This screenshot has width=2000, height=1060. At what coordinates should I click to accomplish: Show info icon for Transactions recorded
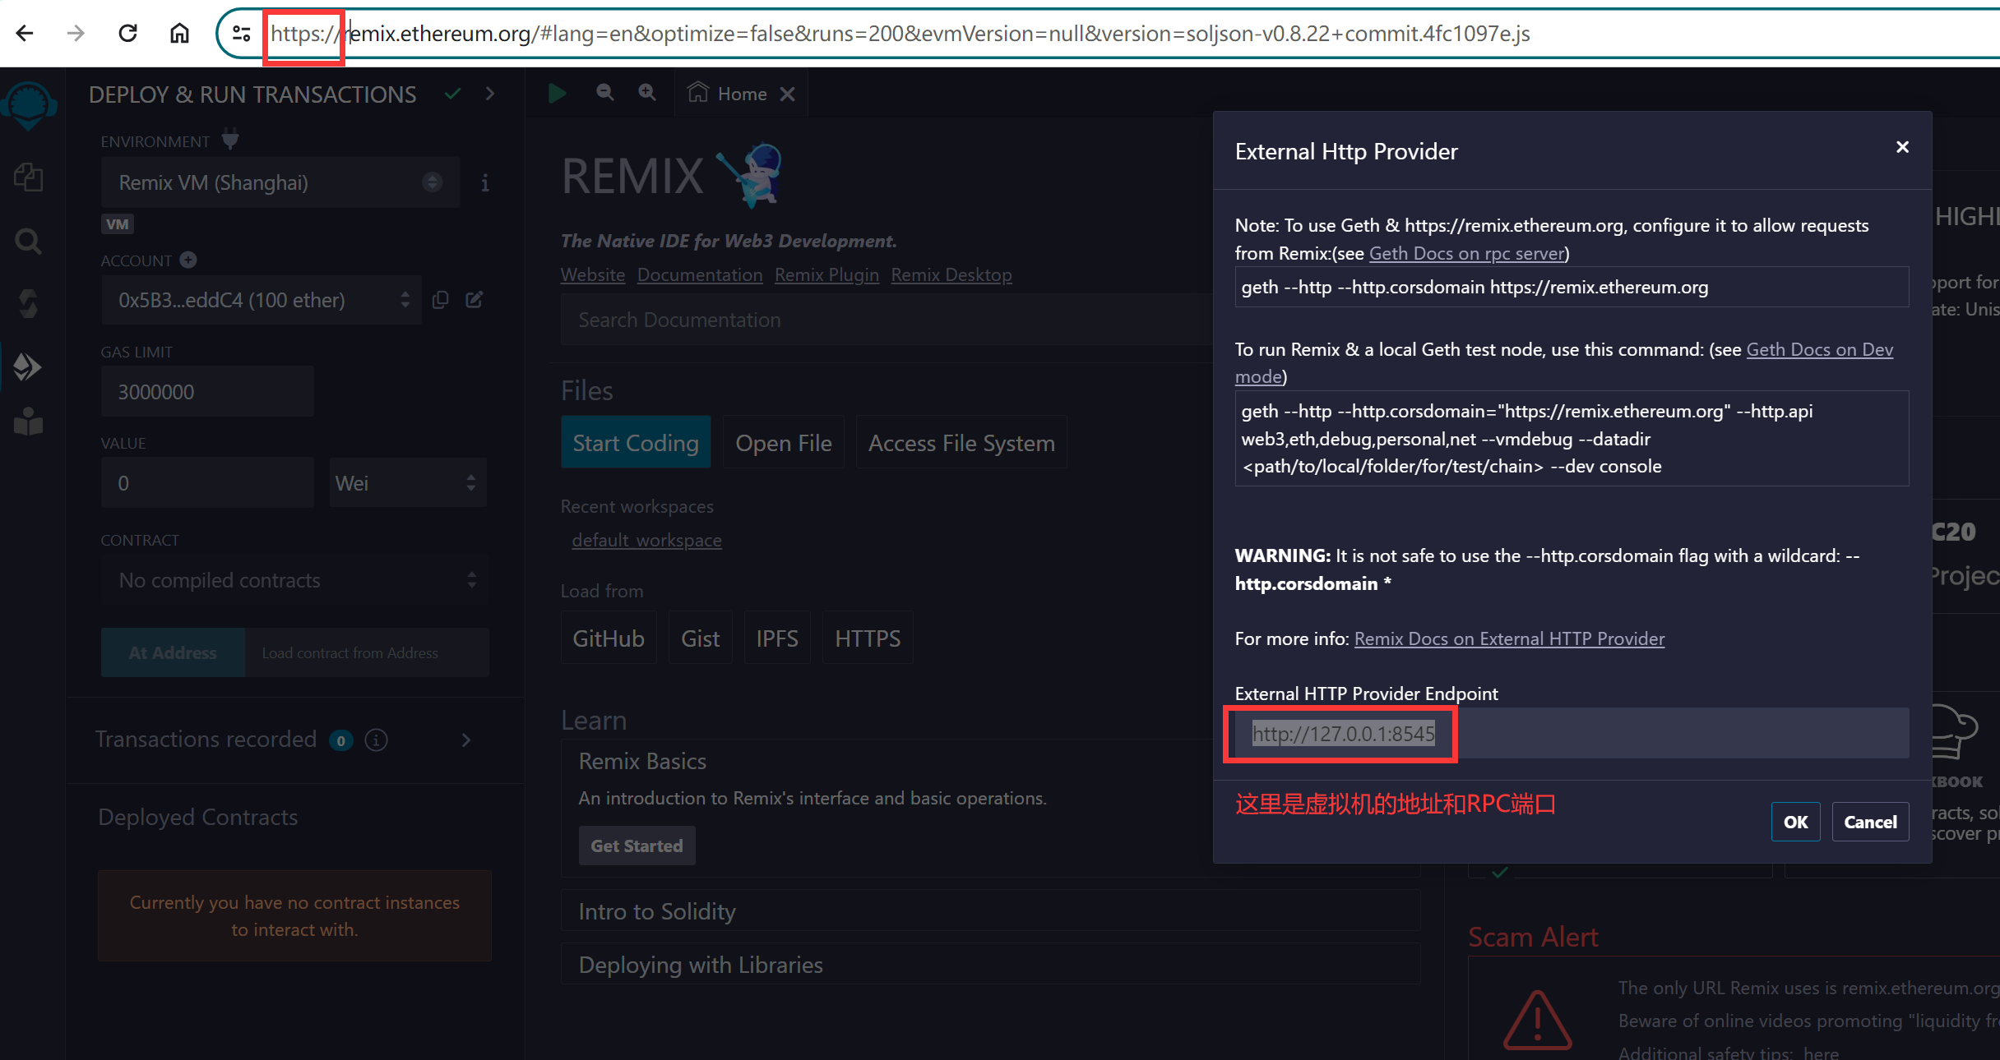pos(377,740)
